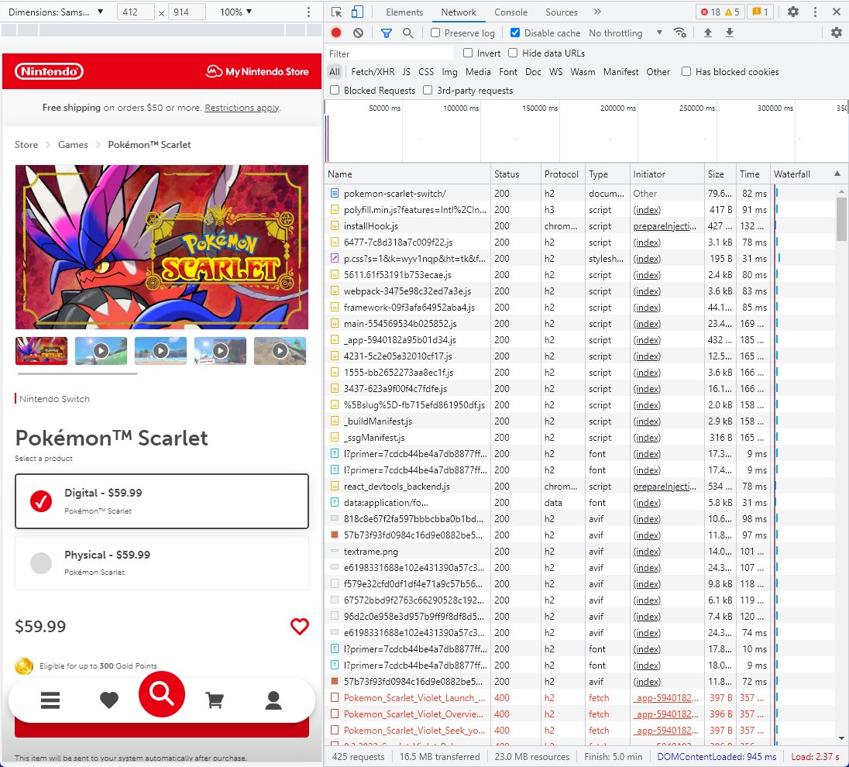Open DevTools customize three-dot menu
This screenshot has height=767, width=849.
point(815,12)
